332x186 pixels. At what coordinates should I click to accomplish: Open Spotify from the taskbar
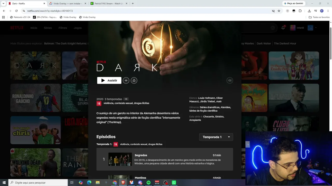tap(149, 183)
